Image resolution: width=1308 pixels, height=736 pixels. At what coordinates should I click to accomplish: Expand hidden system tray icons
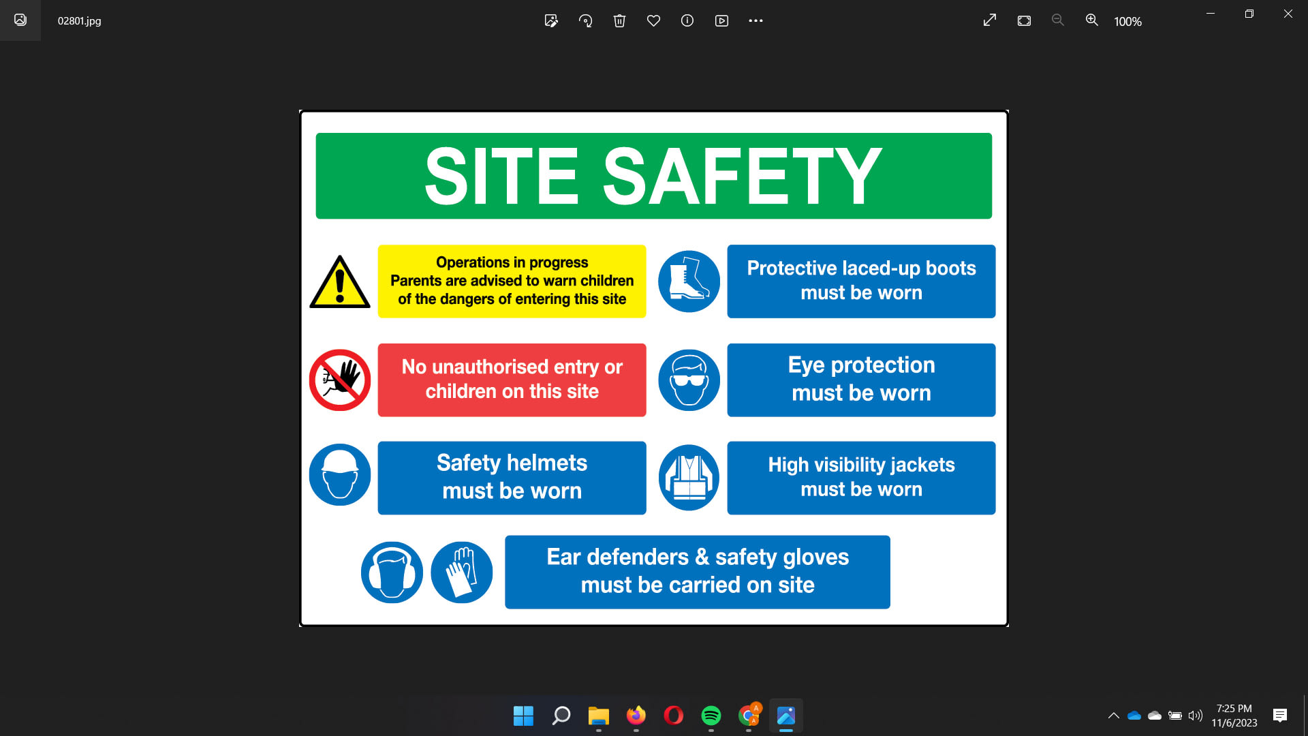pyautogui.click(x=1113, y=716)
